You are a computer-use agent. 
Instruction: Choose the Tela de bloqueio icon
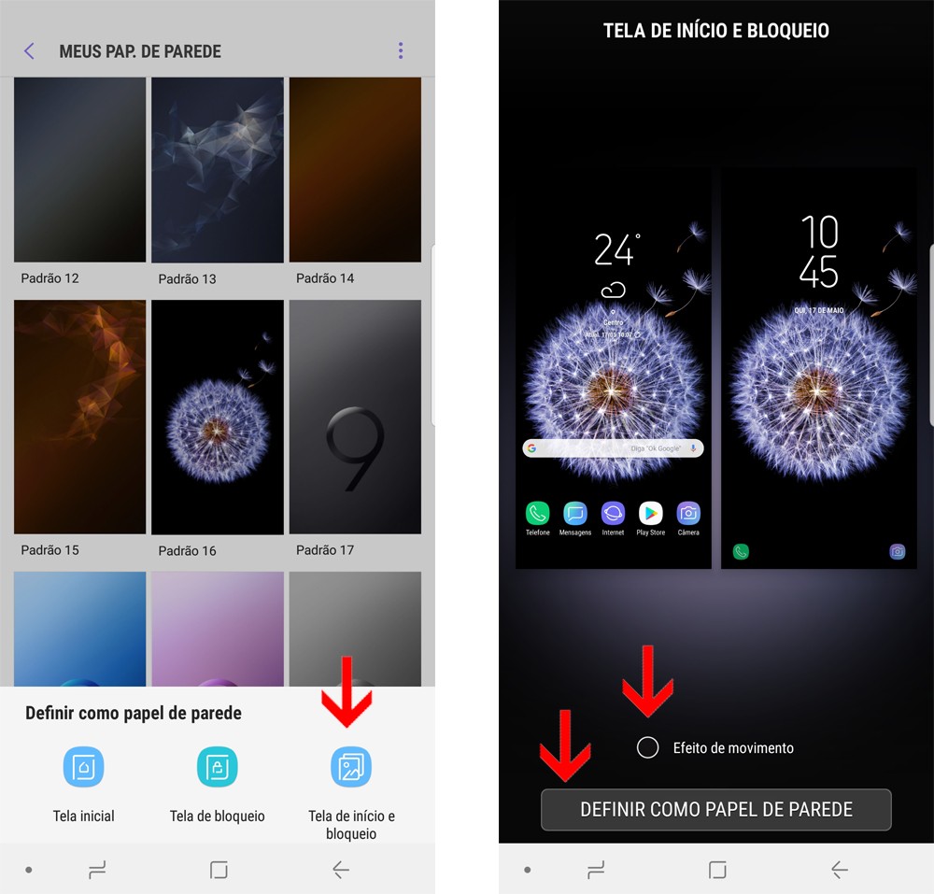coord(218,767)
